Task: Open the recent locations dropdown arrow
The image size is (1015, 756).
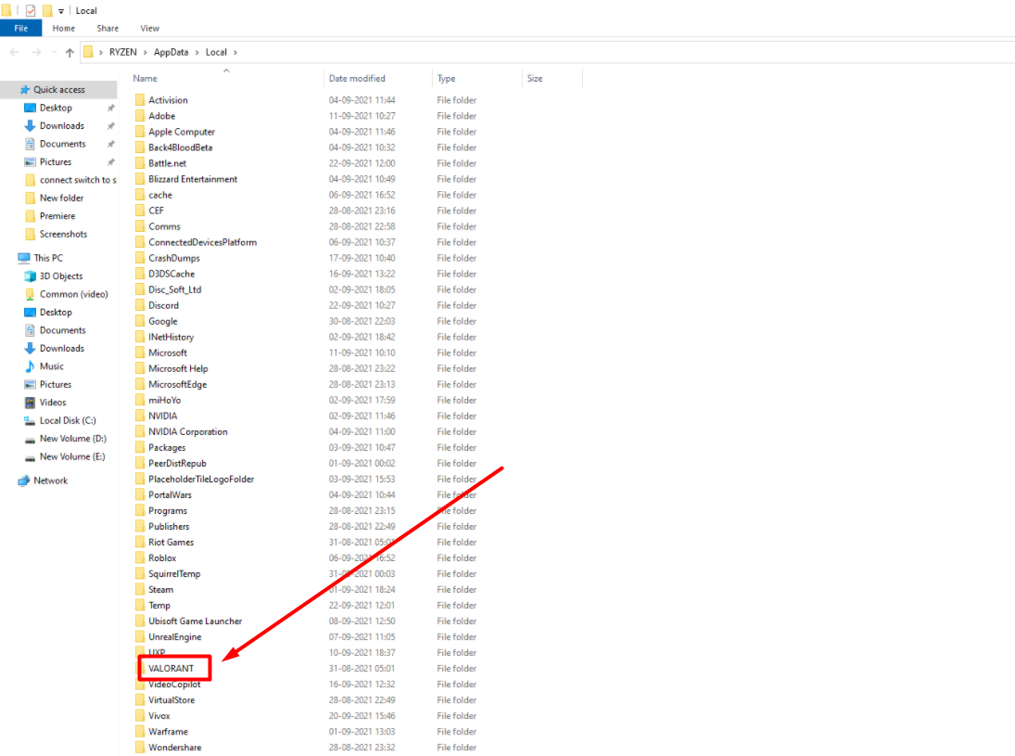Action: coord(54,52)
